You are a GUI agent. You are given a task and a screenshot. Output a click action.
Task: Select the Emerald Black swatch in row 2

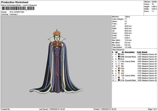(119, 57)
